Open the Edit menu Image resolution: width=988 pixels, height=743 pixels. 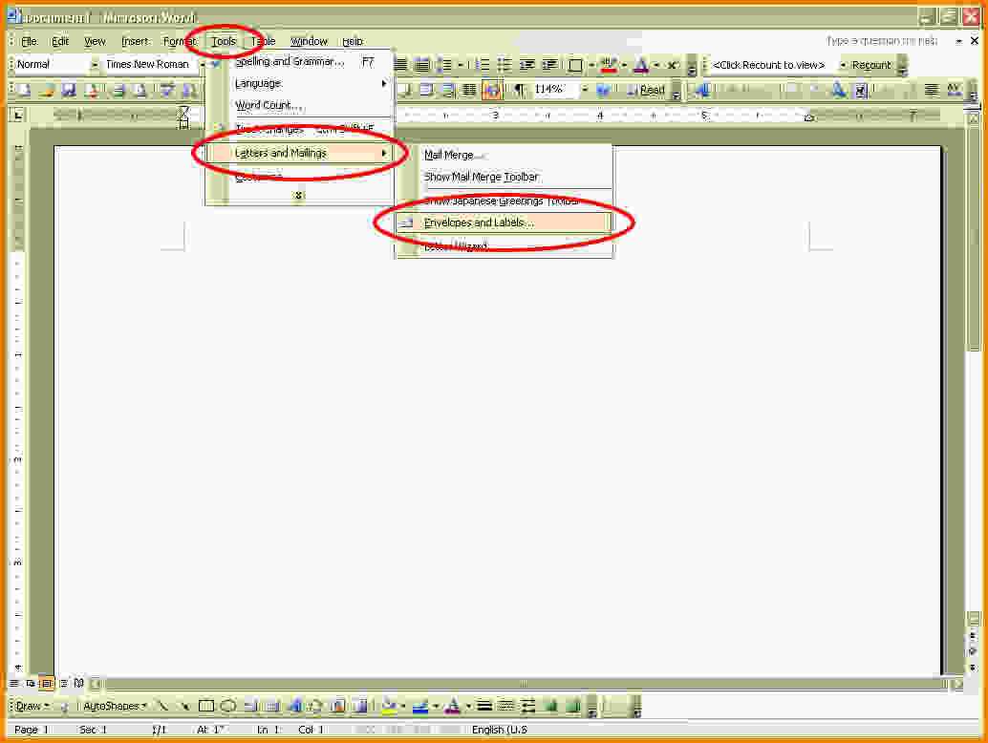tap(60, 42)
